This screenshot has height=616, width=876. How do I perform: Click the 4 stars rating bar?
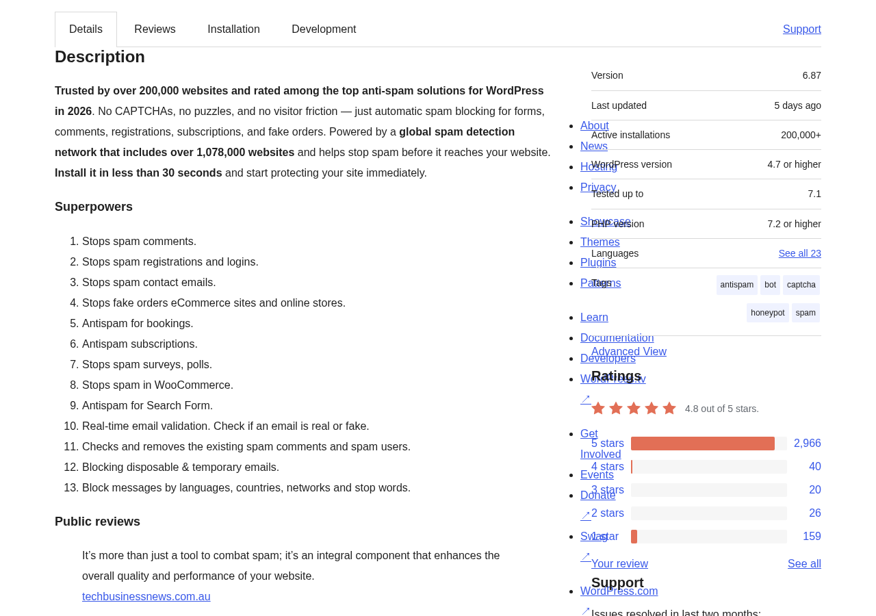tap(709, 467)
